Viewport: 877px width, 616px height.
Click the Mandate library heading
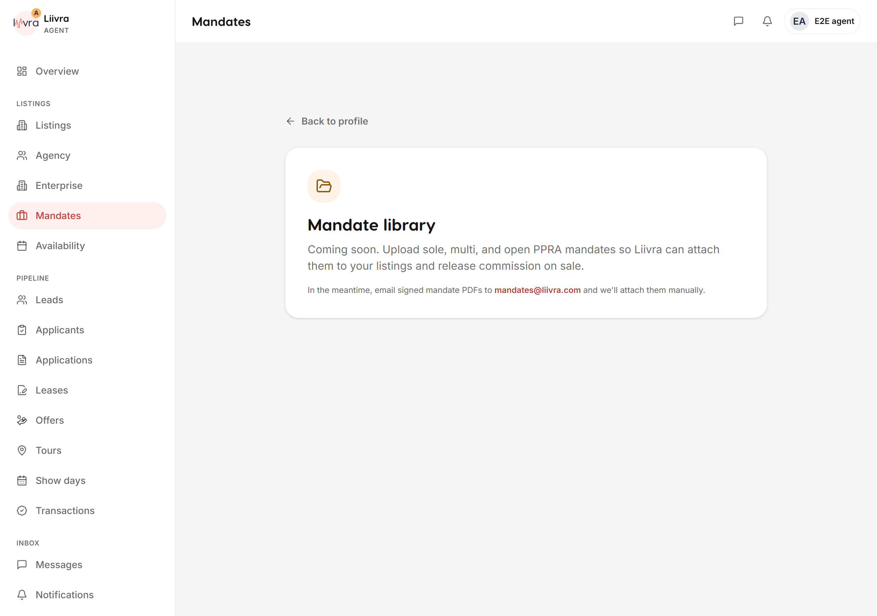tap(371, 225)
